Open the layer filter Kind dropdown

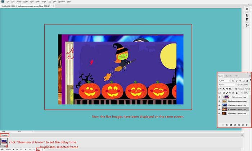224,81
